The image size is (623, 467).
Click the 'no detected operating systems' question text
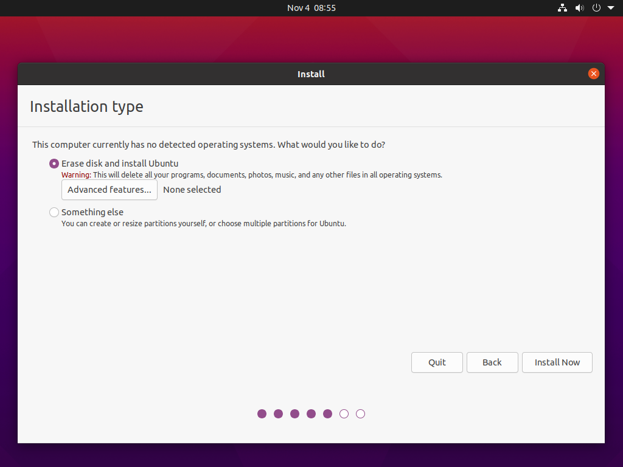(209, 145)
